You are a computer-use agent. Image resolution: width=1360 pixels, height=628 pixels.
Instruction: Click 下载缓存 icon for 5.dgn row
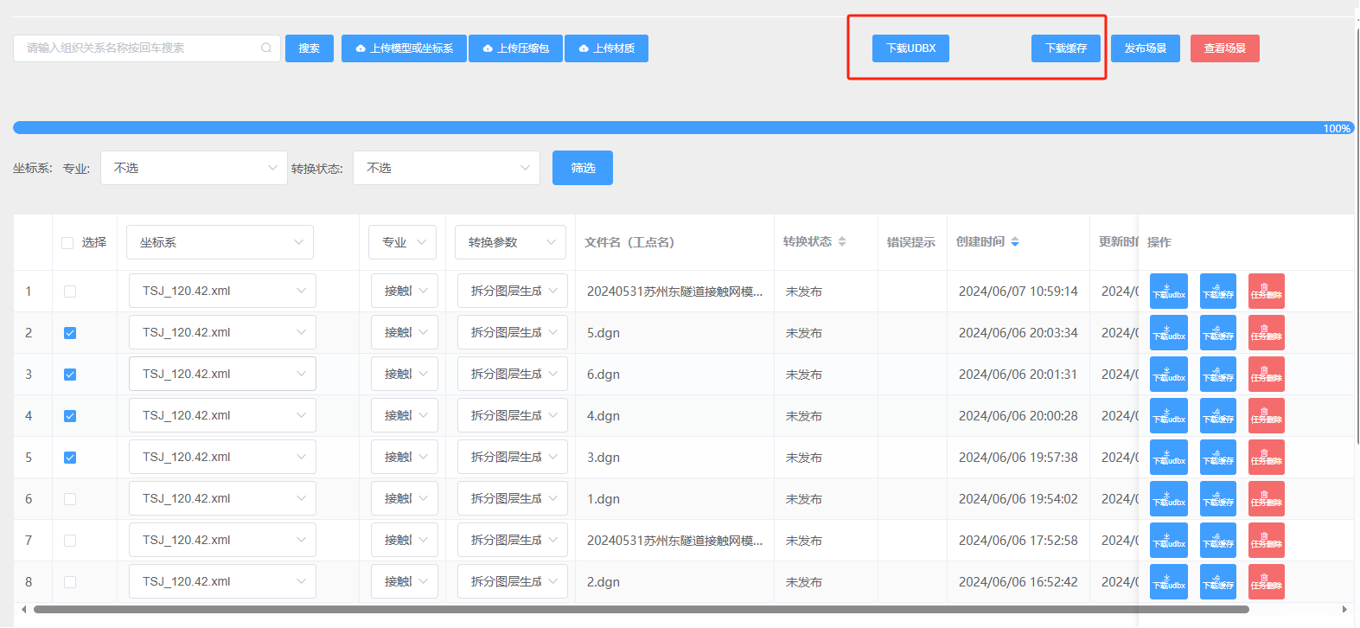coord(1217,333)
